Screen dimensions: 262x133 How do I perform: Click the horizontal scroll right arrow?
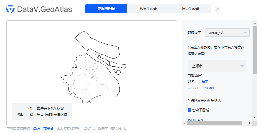(249, 123)
